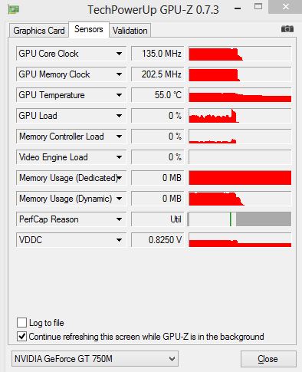Open the GPU Core Clock sensor dropdown
This screenshot has width=302, height=372.
click(119, 54)
